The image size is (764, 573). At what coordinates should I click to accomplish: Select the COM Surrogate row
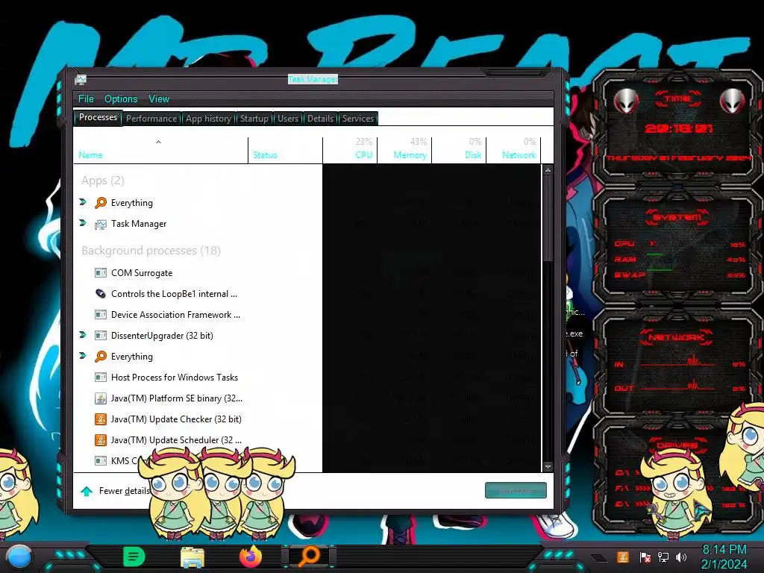point(307,273)
